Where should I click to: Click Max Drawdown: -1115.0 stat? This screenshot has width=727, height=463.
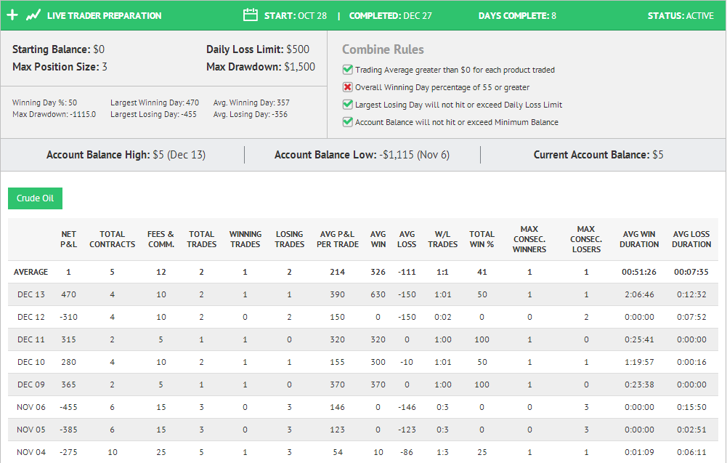point(54,114)
